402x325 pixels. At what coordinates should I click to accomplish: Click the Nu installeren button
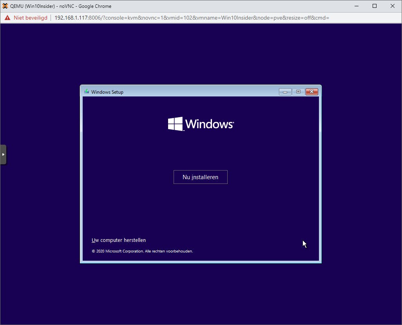click(x=200, y=177)
